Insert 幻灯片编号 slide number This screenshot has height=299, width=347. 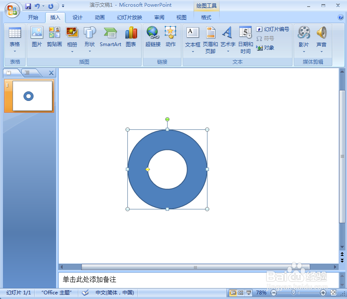[x=273, y=29]
